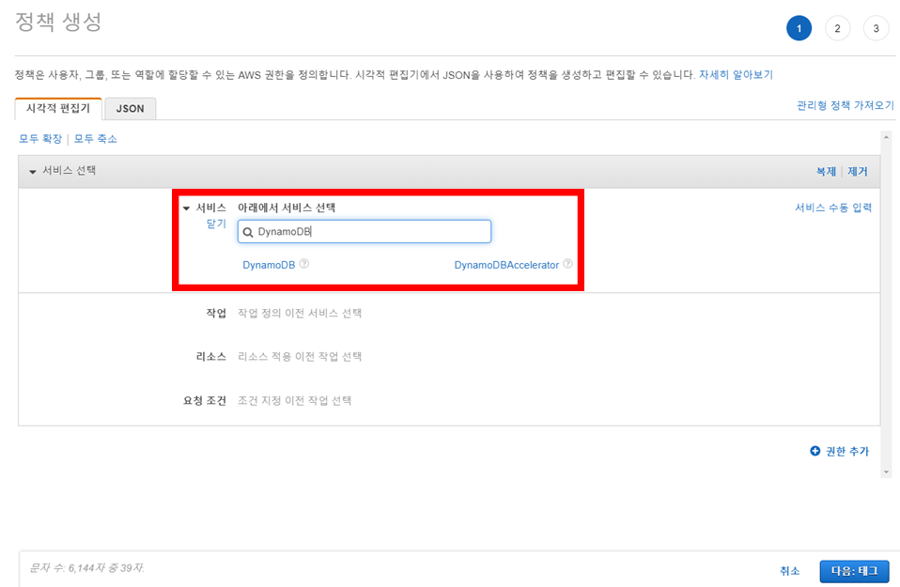
Task: Go to step 3 circle
Action: [876, 28]
